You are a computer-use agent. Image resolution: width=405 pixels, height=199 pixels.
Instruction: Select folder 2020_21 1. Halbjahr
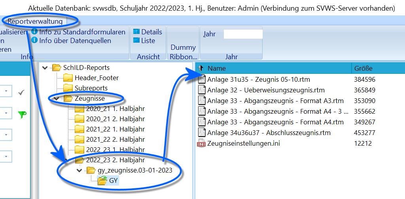click(x=115, y=109)
